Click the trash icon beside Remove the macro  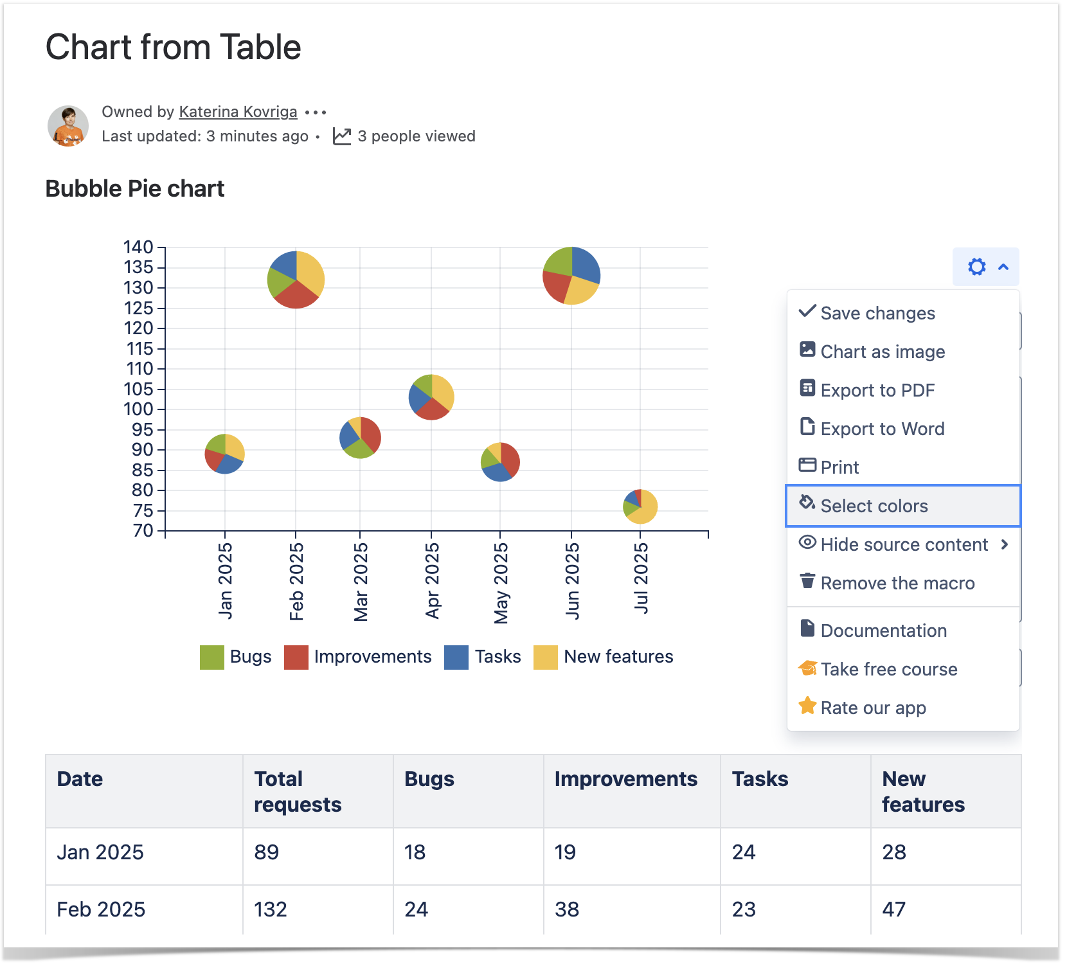coord(807,581)
